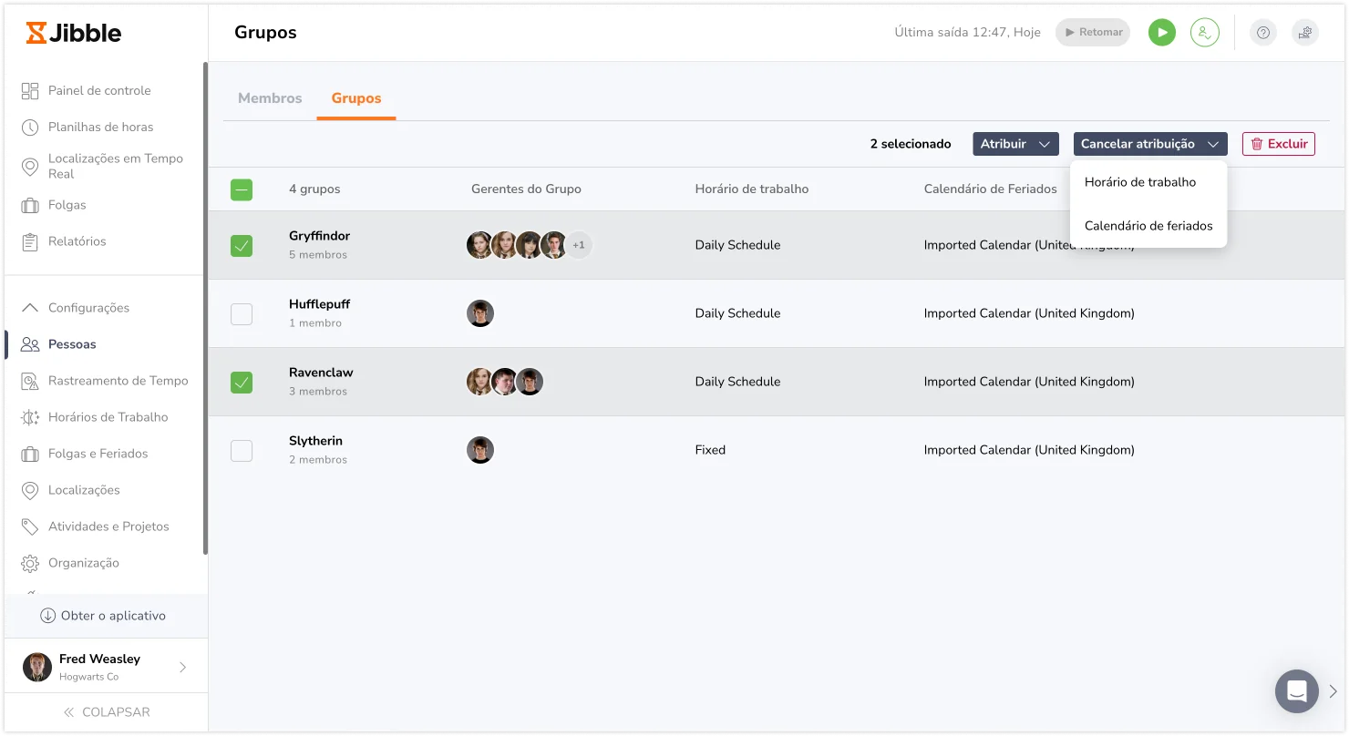Open Folgas e Feriados icon
The image size is (1349, 736).
point(30,454)
